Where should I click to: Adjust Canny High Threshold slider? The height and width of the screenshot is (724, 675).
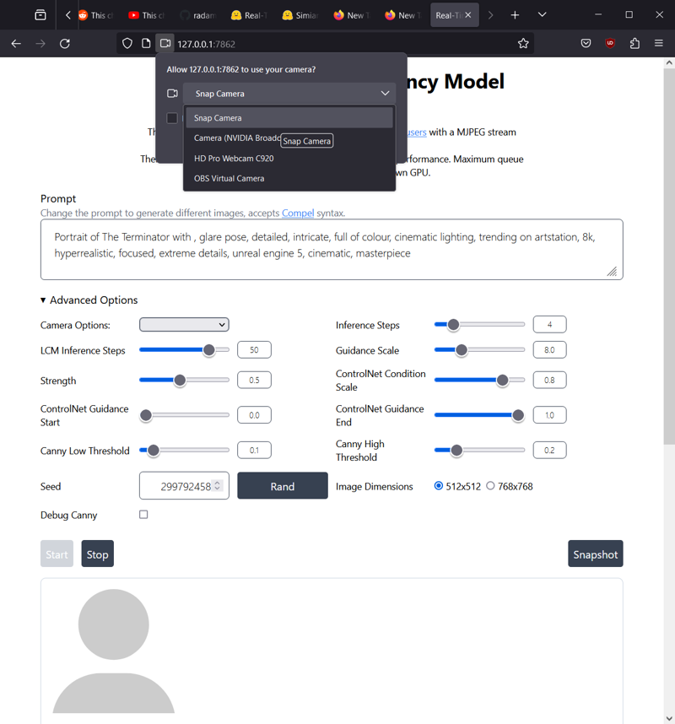point(480,451)
